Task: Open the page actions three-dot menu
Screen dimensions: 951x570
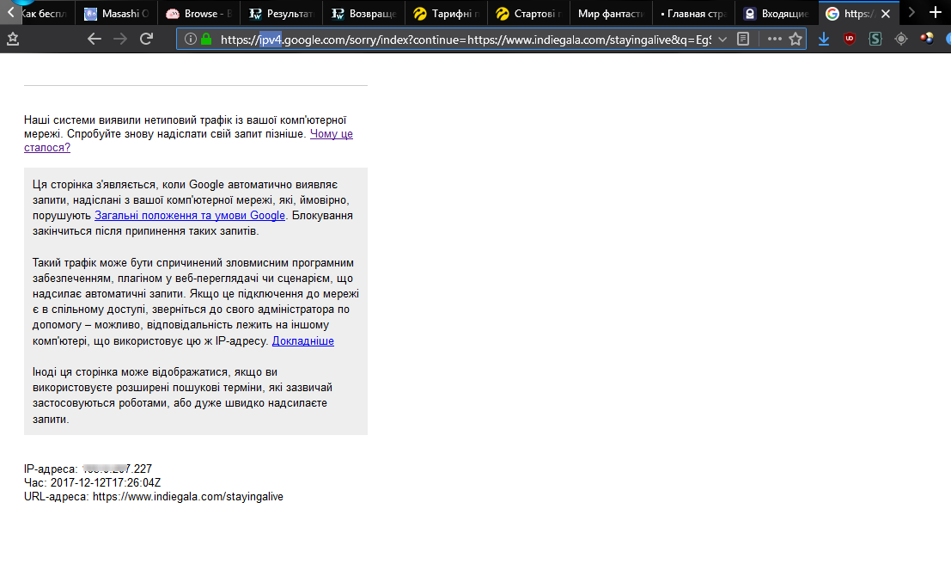Action: tap(774, 40)
